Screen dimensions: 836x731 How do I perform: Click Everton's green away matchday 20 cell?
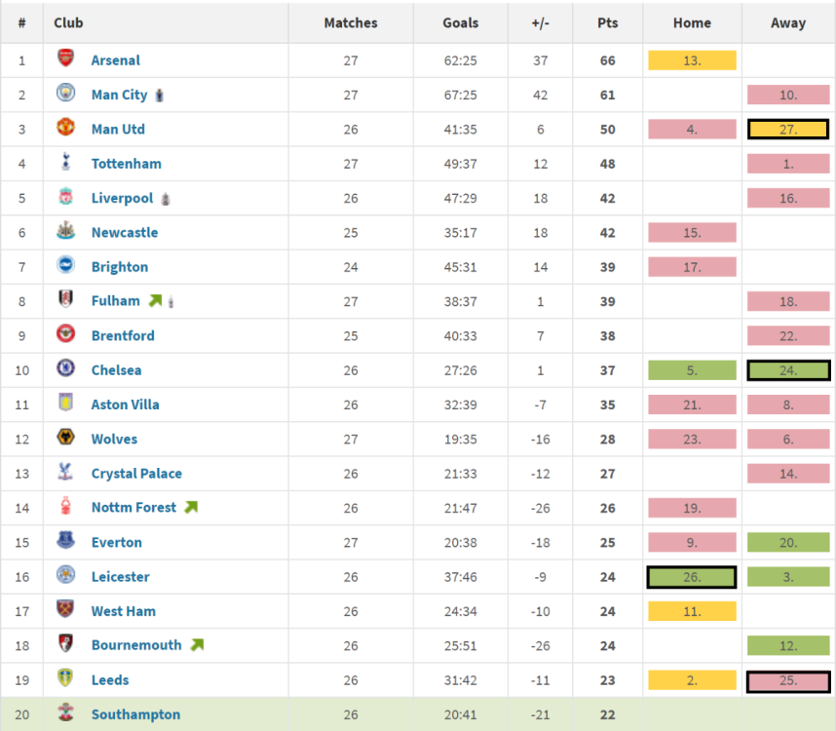click(788, 542)
